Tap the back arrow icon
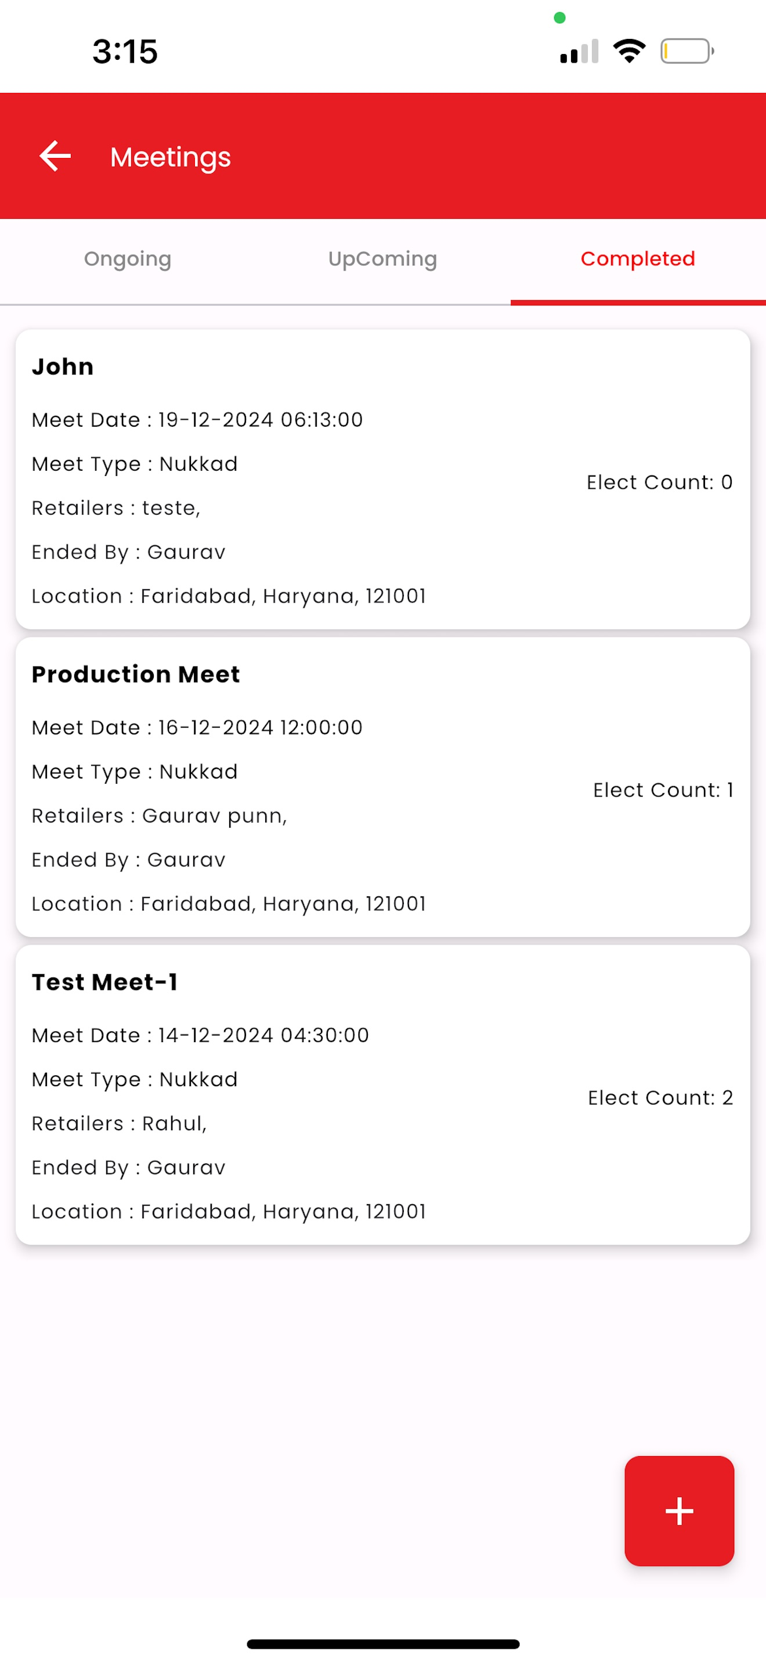This screenshot has height=1665, width=766. point(55,156)
